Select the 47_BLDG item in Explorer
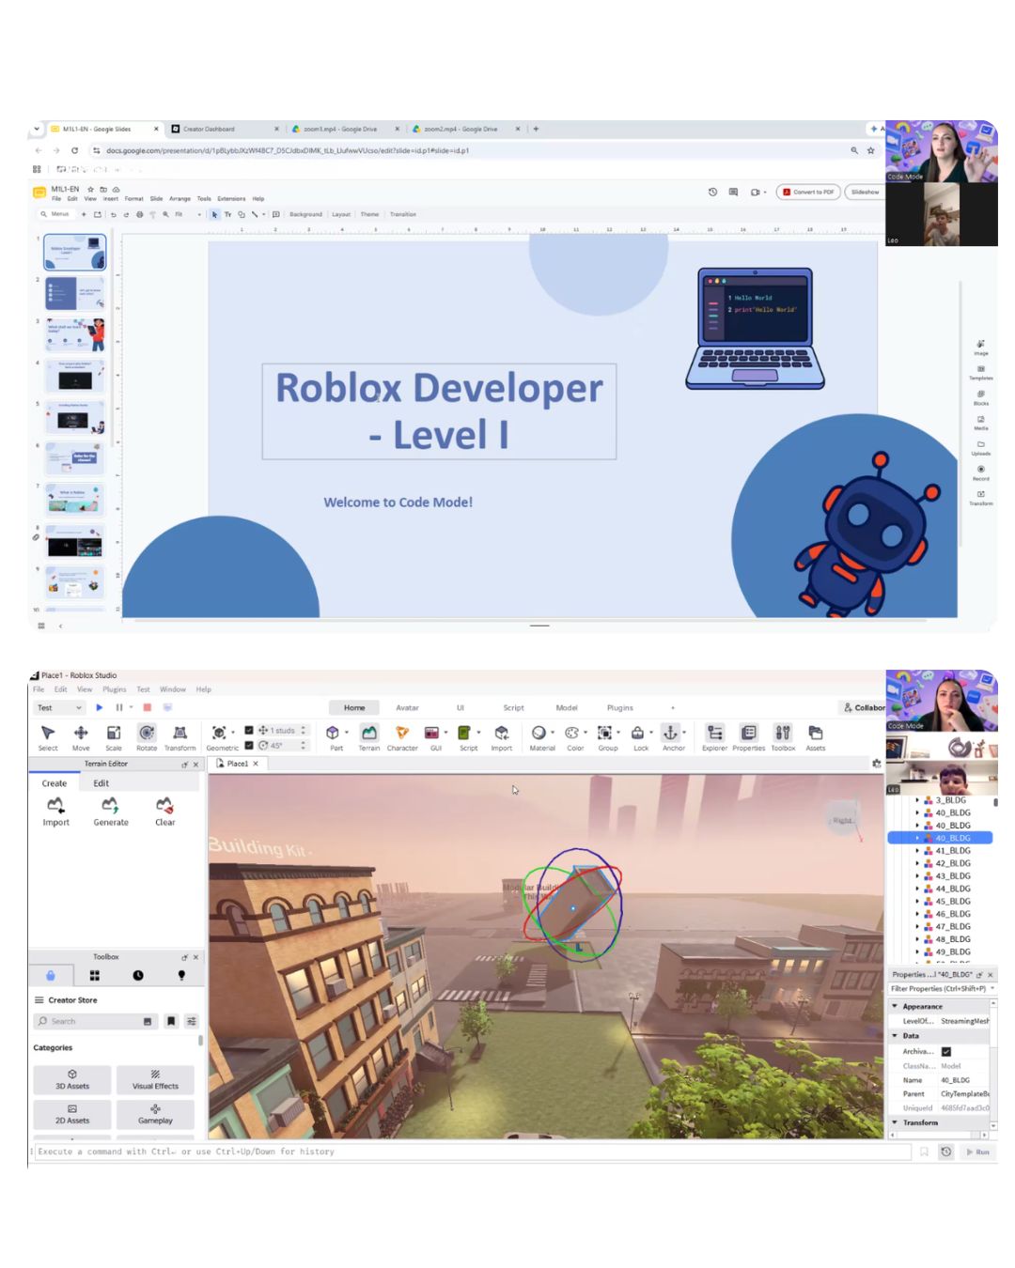Viewport: 1015px width, 1268px height. click(953, 927)
